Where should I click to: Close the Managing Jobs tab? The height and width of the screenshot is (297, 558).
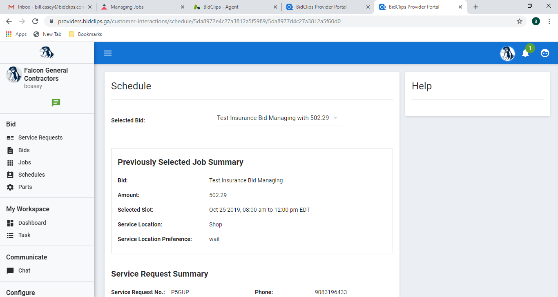click(x=182, y=7)
